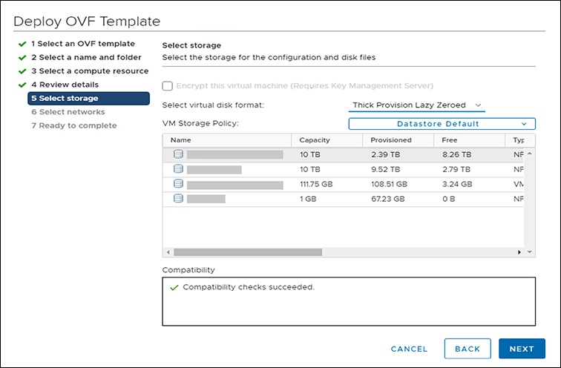Select the datastore with 0 B free

click(x=344, y=199)
